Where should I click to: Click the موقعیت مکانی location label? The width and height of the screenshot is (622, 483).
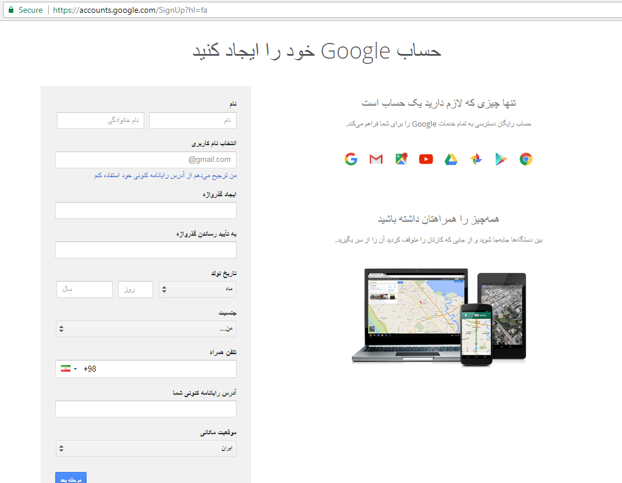218,432
